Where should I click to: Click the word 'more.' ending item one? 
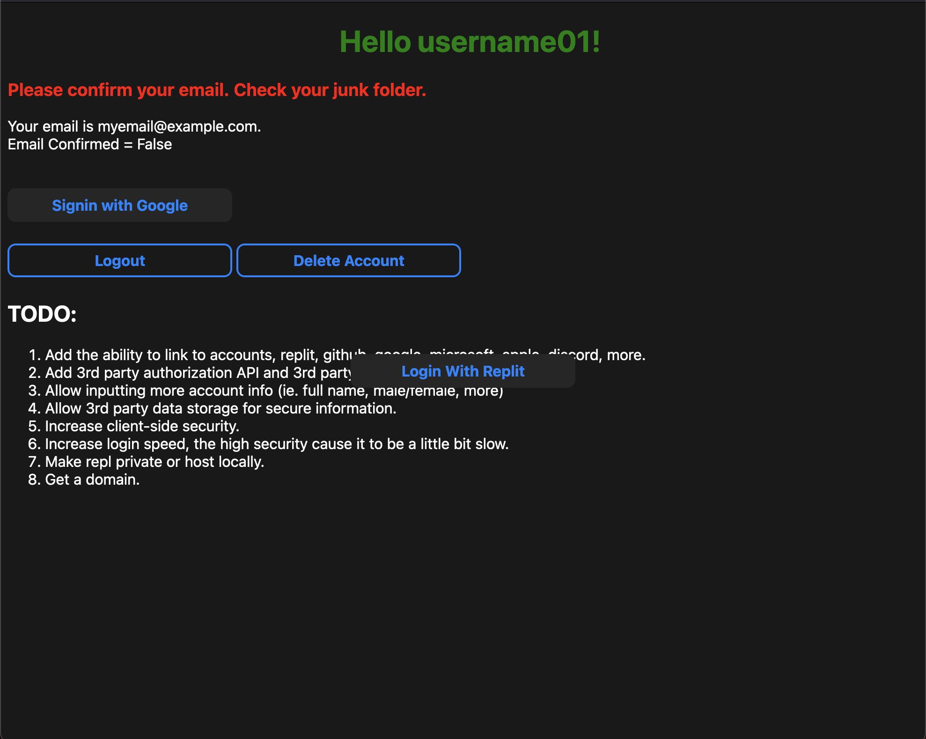click(626, 355)
